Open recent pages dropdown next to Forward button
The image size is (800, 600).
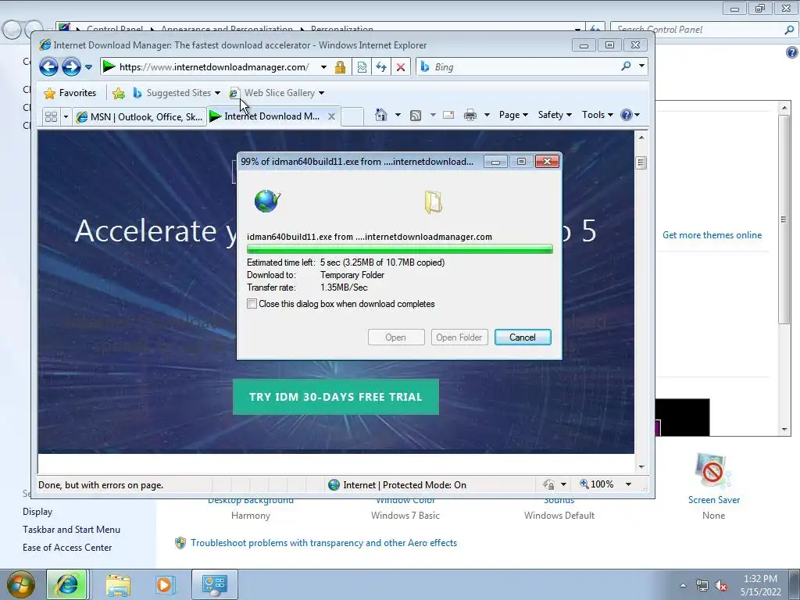pos(89,67)
